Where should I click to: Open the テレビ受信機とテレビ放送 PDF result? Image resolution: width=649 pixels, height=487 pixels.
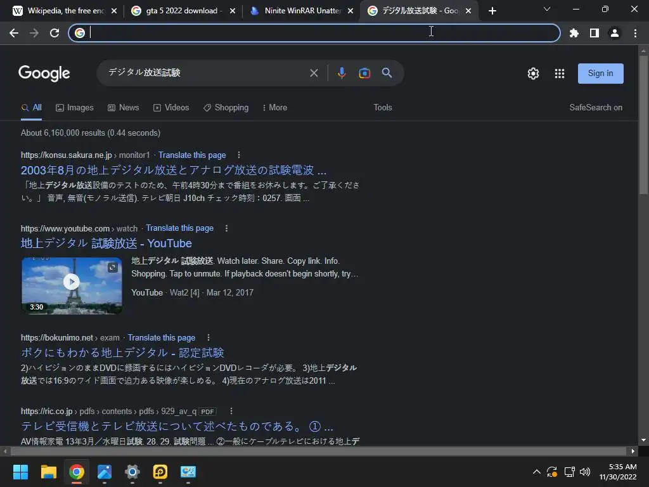coord(177,426)
